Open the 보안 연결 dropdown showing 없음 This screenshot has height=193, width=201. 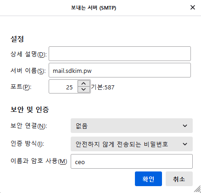[x=132, y=126]
